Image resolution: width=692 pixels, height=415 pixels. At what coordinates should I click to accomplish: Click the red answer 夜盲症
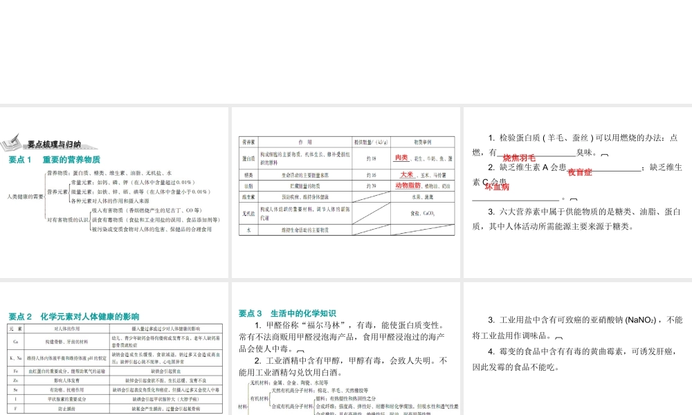[x=579, y=172]
